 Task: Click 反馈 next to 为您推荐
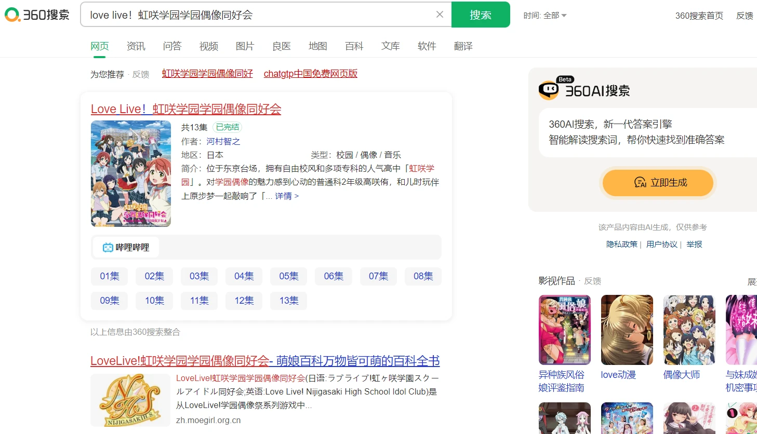click(141, 74)
